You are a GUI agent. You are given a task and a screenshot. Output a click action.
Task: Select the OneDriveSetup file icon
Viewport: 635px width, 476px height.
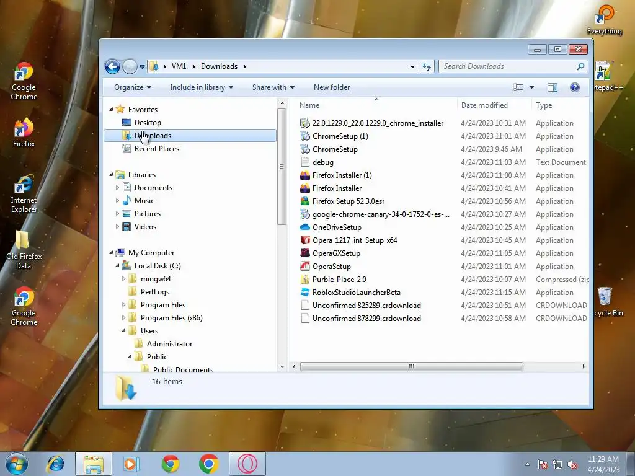pyautogui.click(x=305, y=227)
